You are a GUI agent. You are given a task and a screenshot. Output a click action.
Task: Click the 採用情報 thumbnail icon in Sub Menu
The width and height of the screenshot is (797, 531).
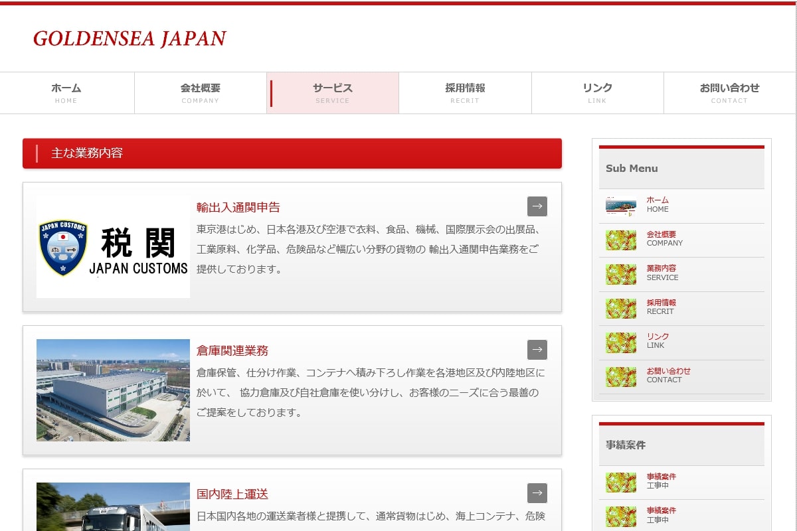click(621, 308)
